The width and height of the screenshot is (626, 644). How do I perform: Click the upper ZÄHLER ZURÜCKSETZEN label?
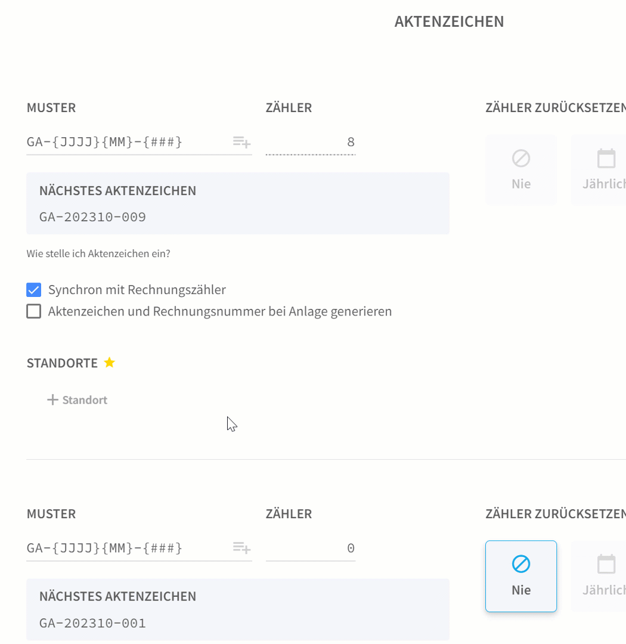pyautogui.click(x=555, y=107)
